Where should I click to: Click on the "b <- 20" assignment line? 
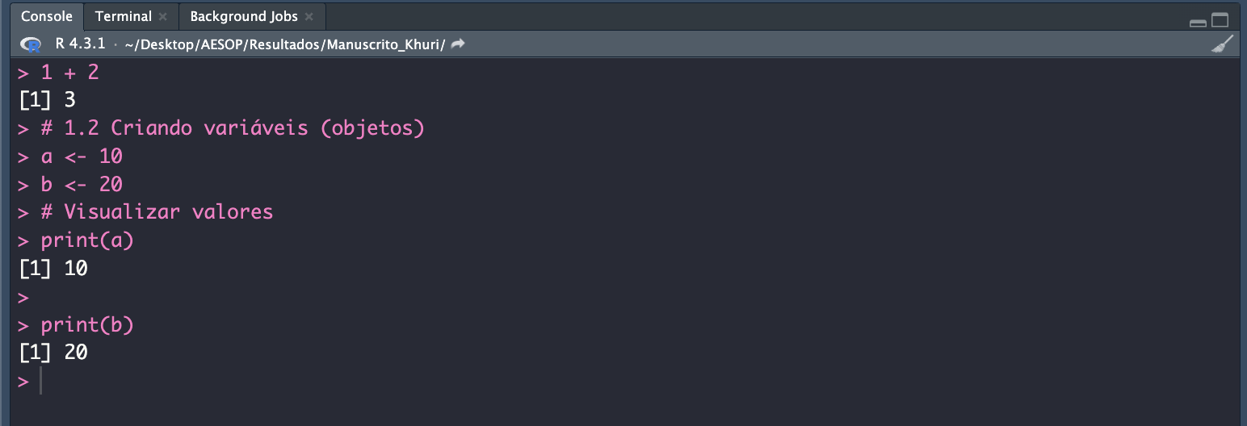(82, 185)
